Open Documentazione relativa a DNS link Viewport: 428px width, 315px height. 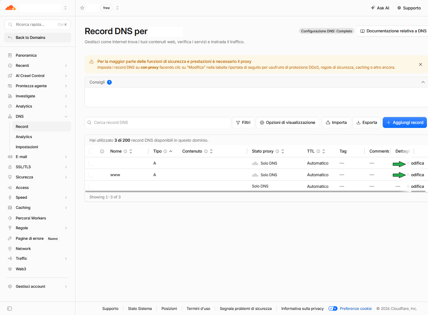(x=393, y=31)
